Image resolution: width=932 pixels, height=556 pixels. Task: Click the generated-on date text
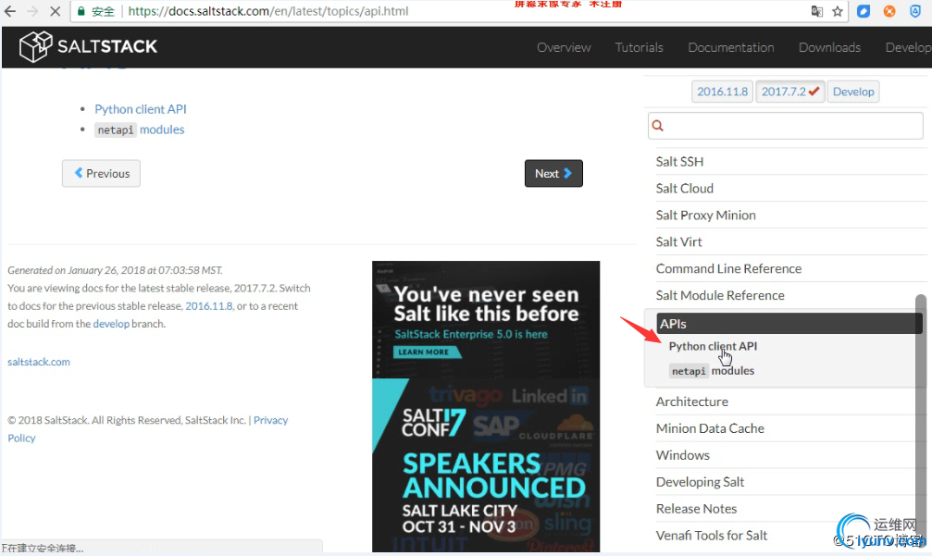[115, 270]
